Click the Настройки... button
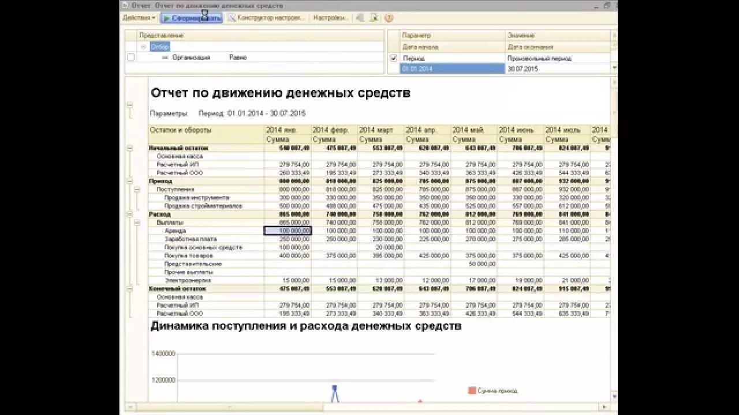 pyautogui.click(x=330, y=18)
